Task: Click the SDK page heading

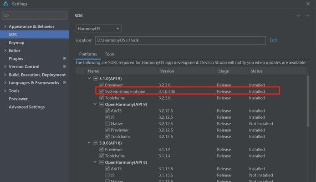Action: click(x=79, y=16)
